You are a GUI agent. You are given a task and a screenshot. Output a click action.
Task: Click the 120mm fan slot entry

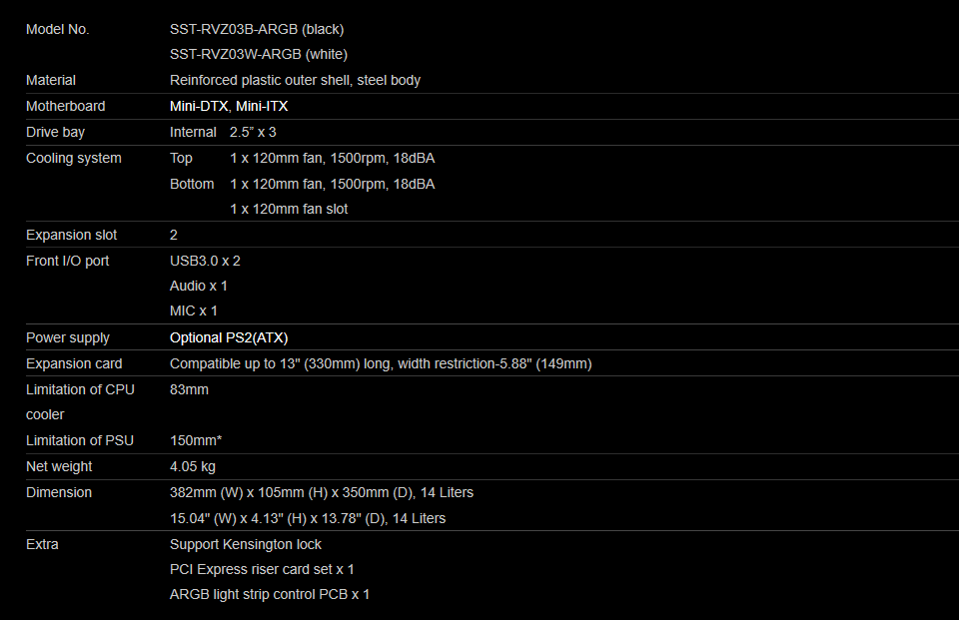(x=289, y=209)
